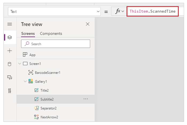The width and height of the screenshot is (187, 125).
Task: Open the Data cylinder icon
Action: coord(10,64)
